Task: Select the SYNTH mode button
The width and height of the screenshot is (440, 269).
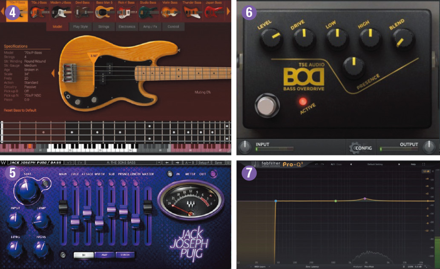Action: (125, 255)
